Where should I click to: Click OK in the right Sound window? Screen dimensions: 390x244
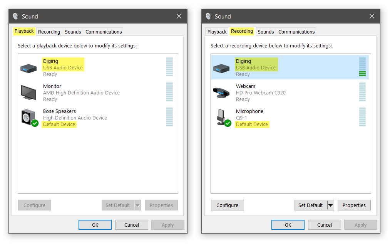pyautogui.click(x=288, y=225)
